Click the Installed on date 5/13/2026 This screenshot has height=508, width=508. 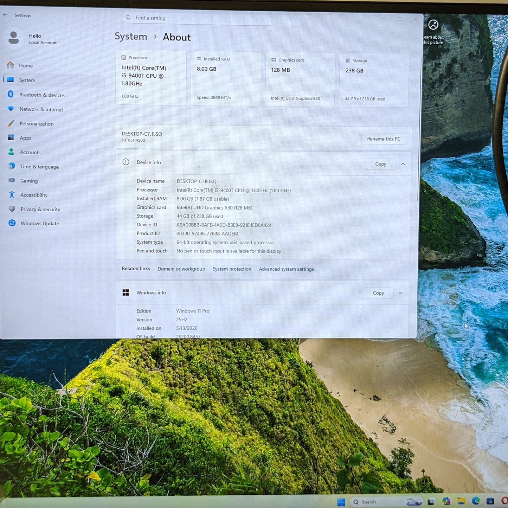(187, 328)
